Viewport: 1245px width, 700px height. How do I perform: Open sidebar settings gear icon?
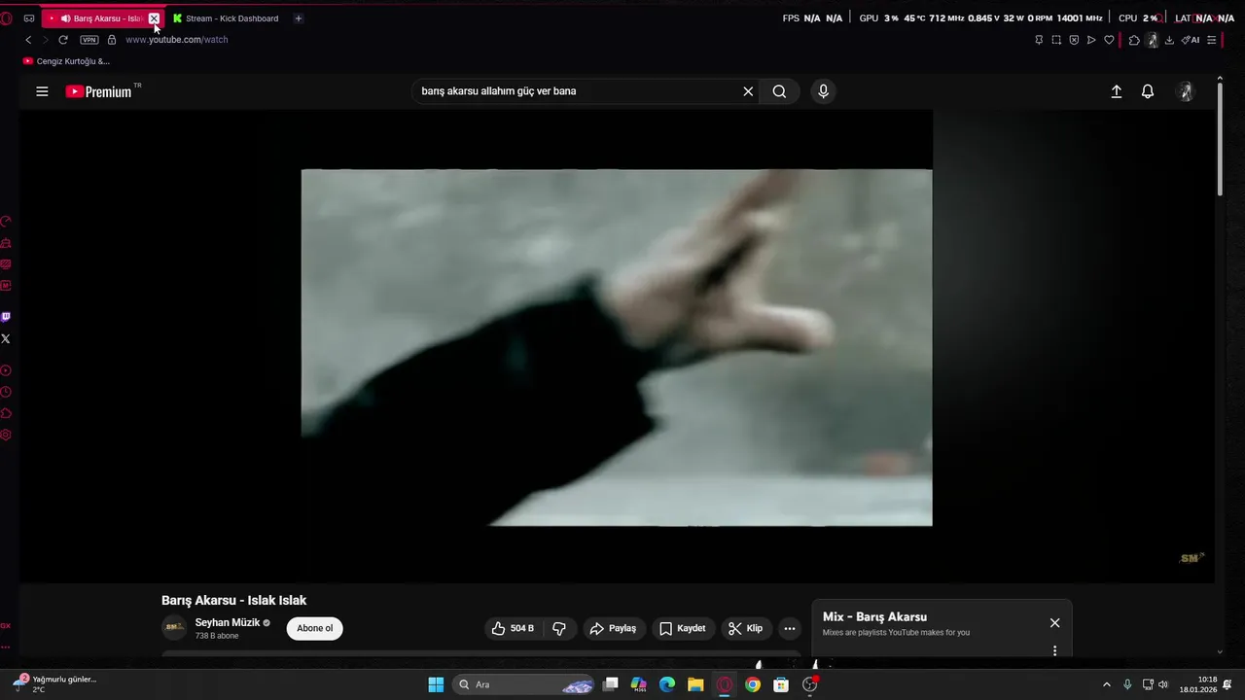pos(6,435)
